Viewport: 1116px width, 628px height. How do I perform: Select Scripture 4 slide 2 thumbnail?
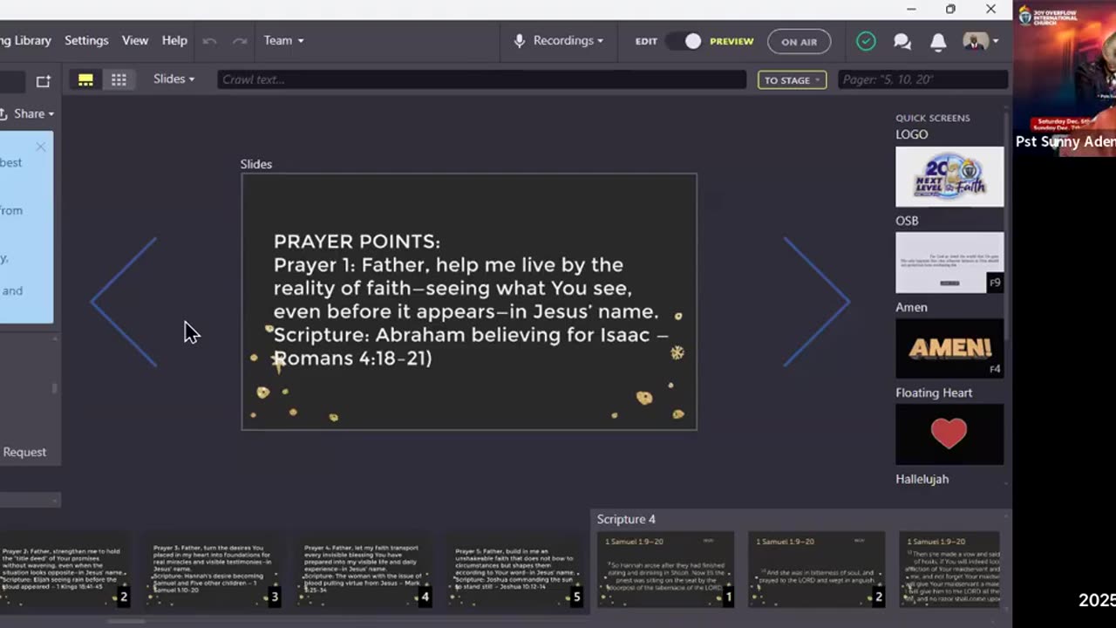coord(817,569)
